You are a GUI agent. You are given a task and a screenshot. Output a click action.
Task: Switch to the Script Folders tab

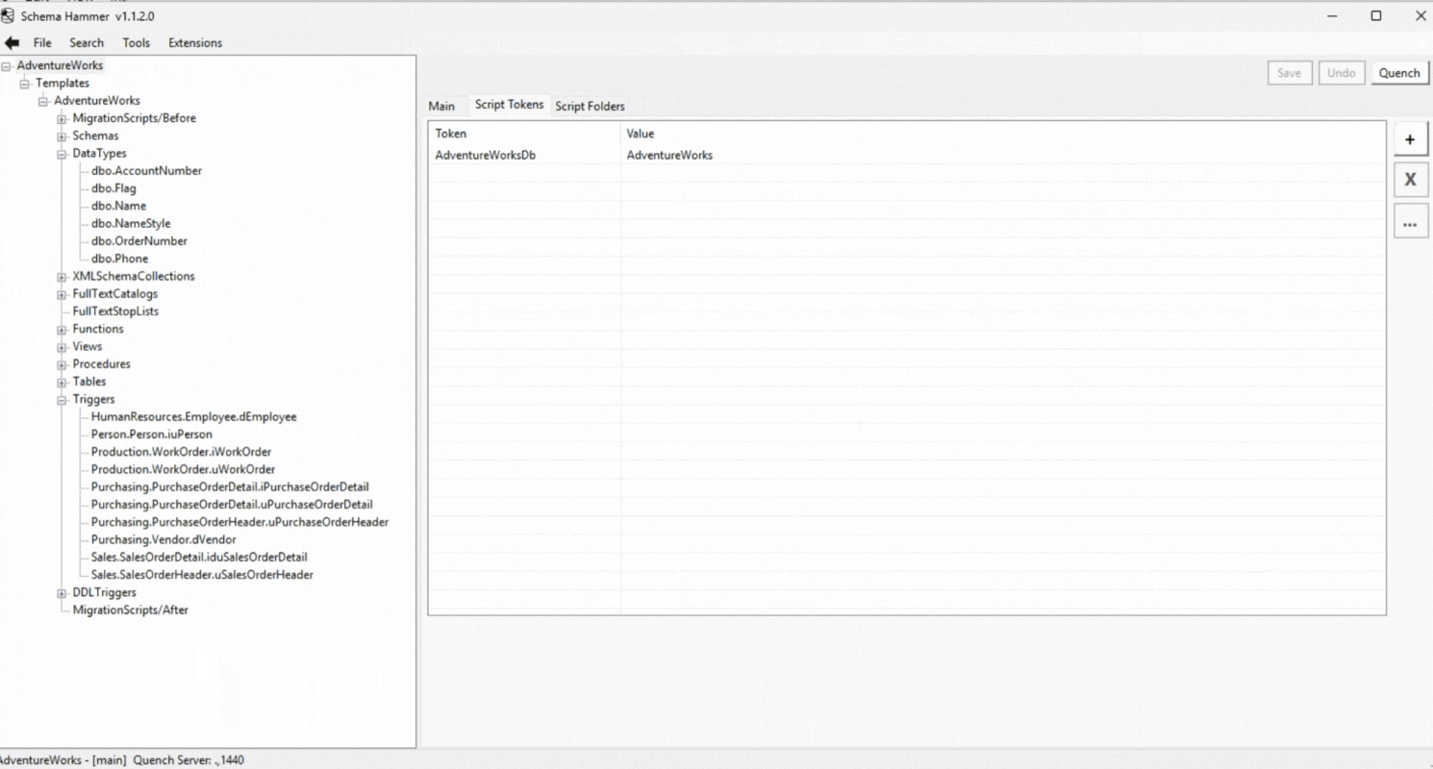[x=590, y=106]
